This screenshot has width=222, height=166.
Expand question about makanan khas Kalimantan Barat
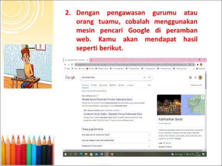[x=116, y=140]
